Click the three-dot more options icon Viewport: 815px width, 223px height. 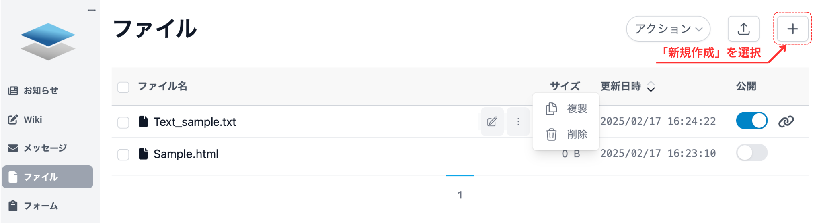518,121
